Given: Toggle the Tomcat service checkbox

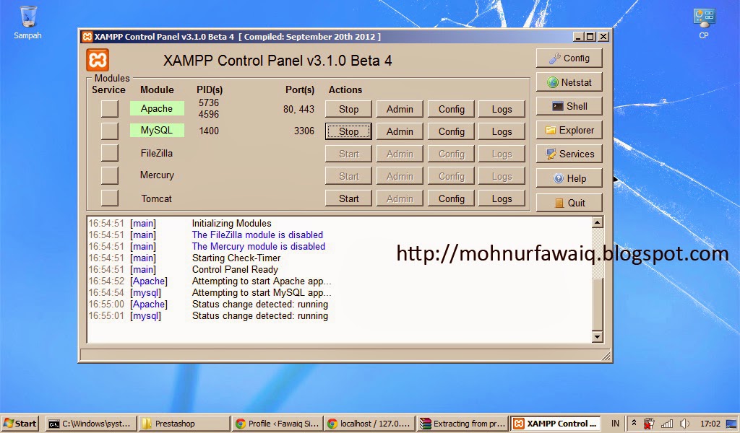Looking at the screenshot, I should pyautogui.click(x=110, y=198).
